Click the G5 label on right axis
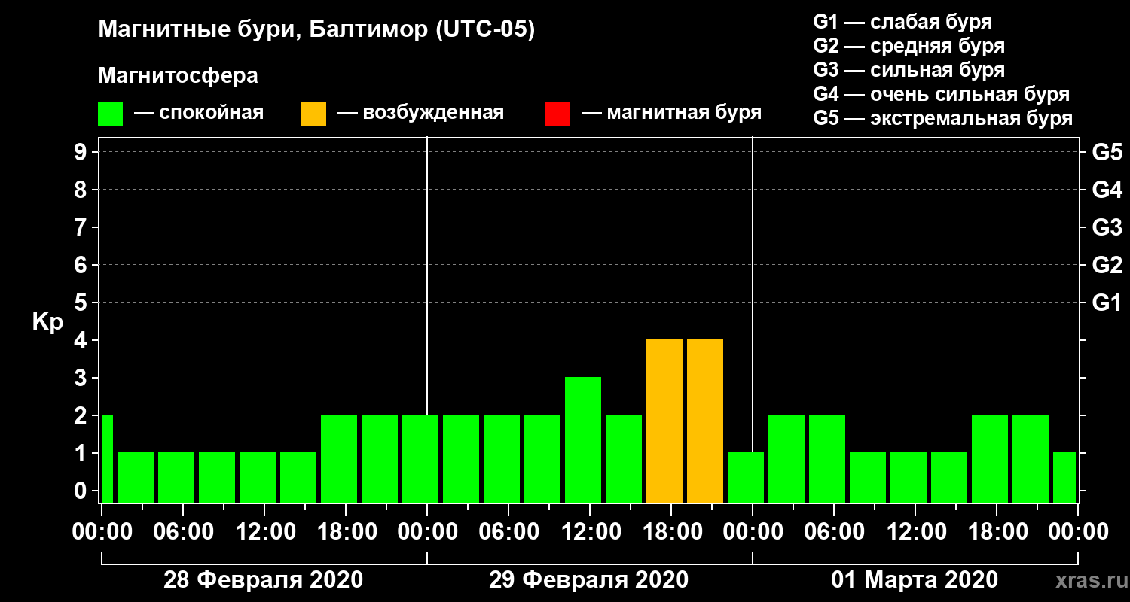 (x=1107, y=152)
